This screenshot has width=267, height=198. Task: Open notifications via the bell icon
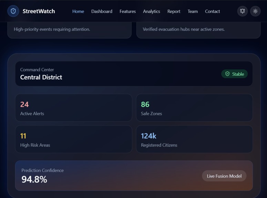(x=242, y=11)
